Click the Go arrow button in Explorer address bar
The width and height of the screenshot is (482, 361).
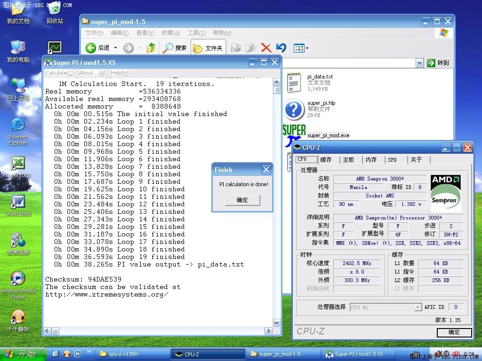pyautogui.click(x=431, y=63)
